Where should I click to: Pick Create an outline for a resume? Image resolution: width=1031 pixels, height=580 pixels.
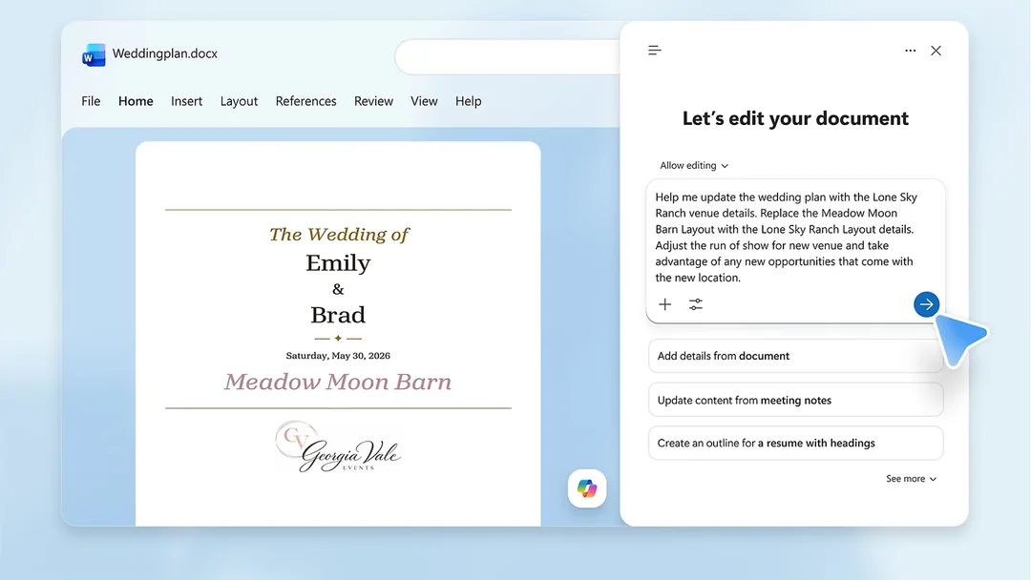[x=795, y=444]
